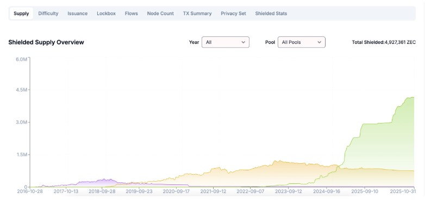The height and width of the screenshot is (205, 431).
Task: Show the Shielded Stats tab
Action: point(271,14)
